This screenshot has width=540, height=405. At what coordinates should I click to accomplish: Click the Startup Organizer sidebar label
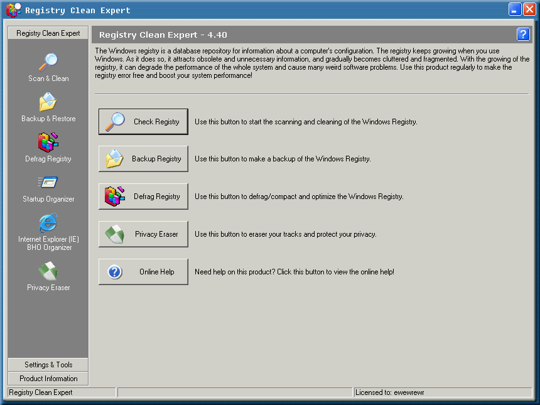[48, 199]
